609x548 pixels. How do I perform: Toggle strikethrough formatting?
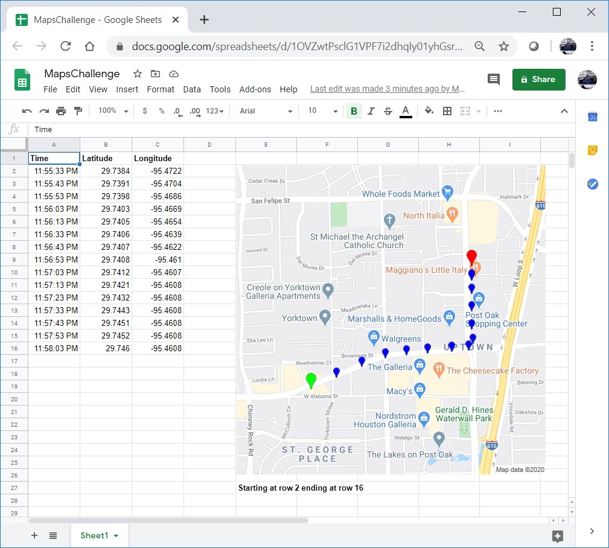click(x=388, y=111)
